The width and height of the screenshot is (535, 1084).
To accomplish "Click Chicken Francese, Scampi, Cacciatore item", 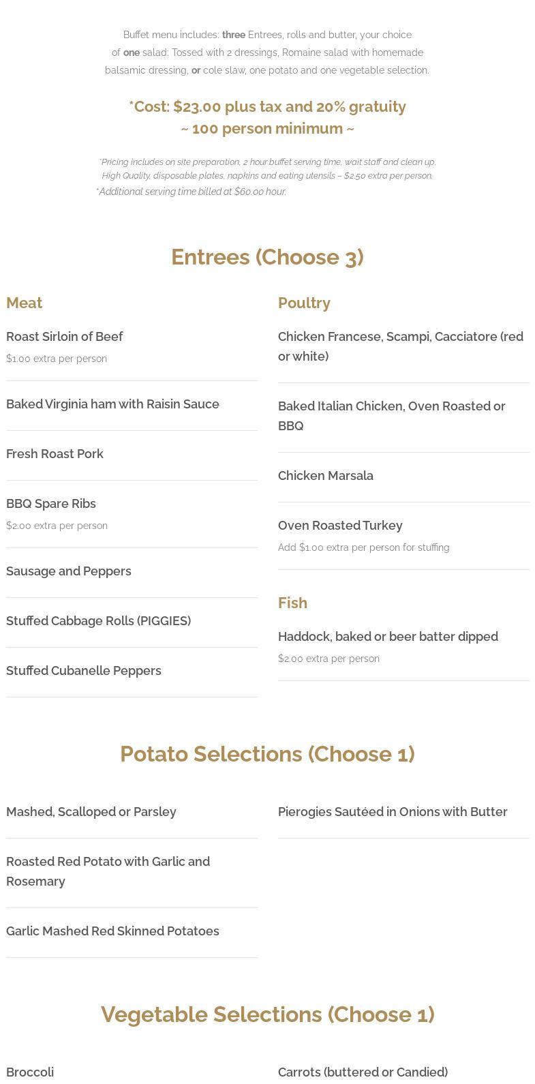I will [x=401, y=346].
